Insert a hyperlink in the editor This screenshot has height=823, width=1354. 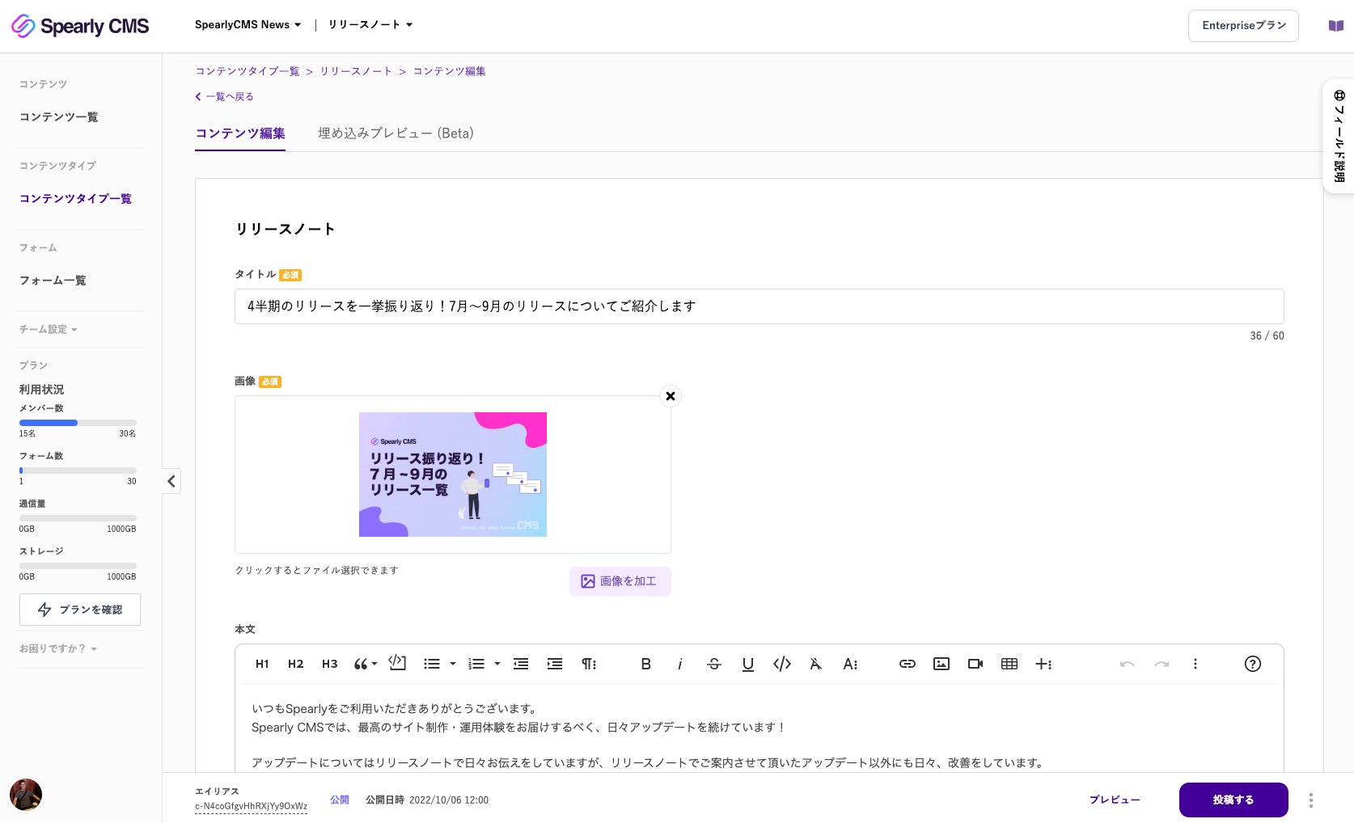908,664
